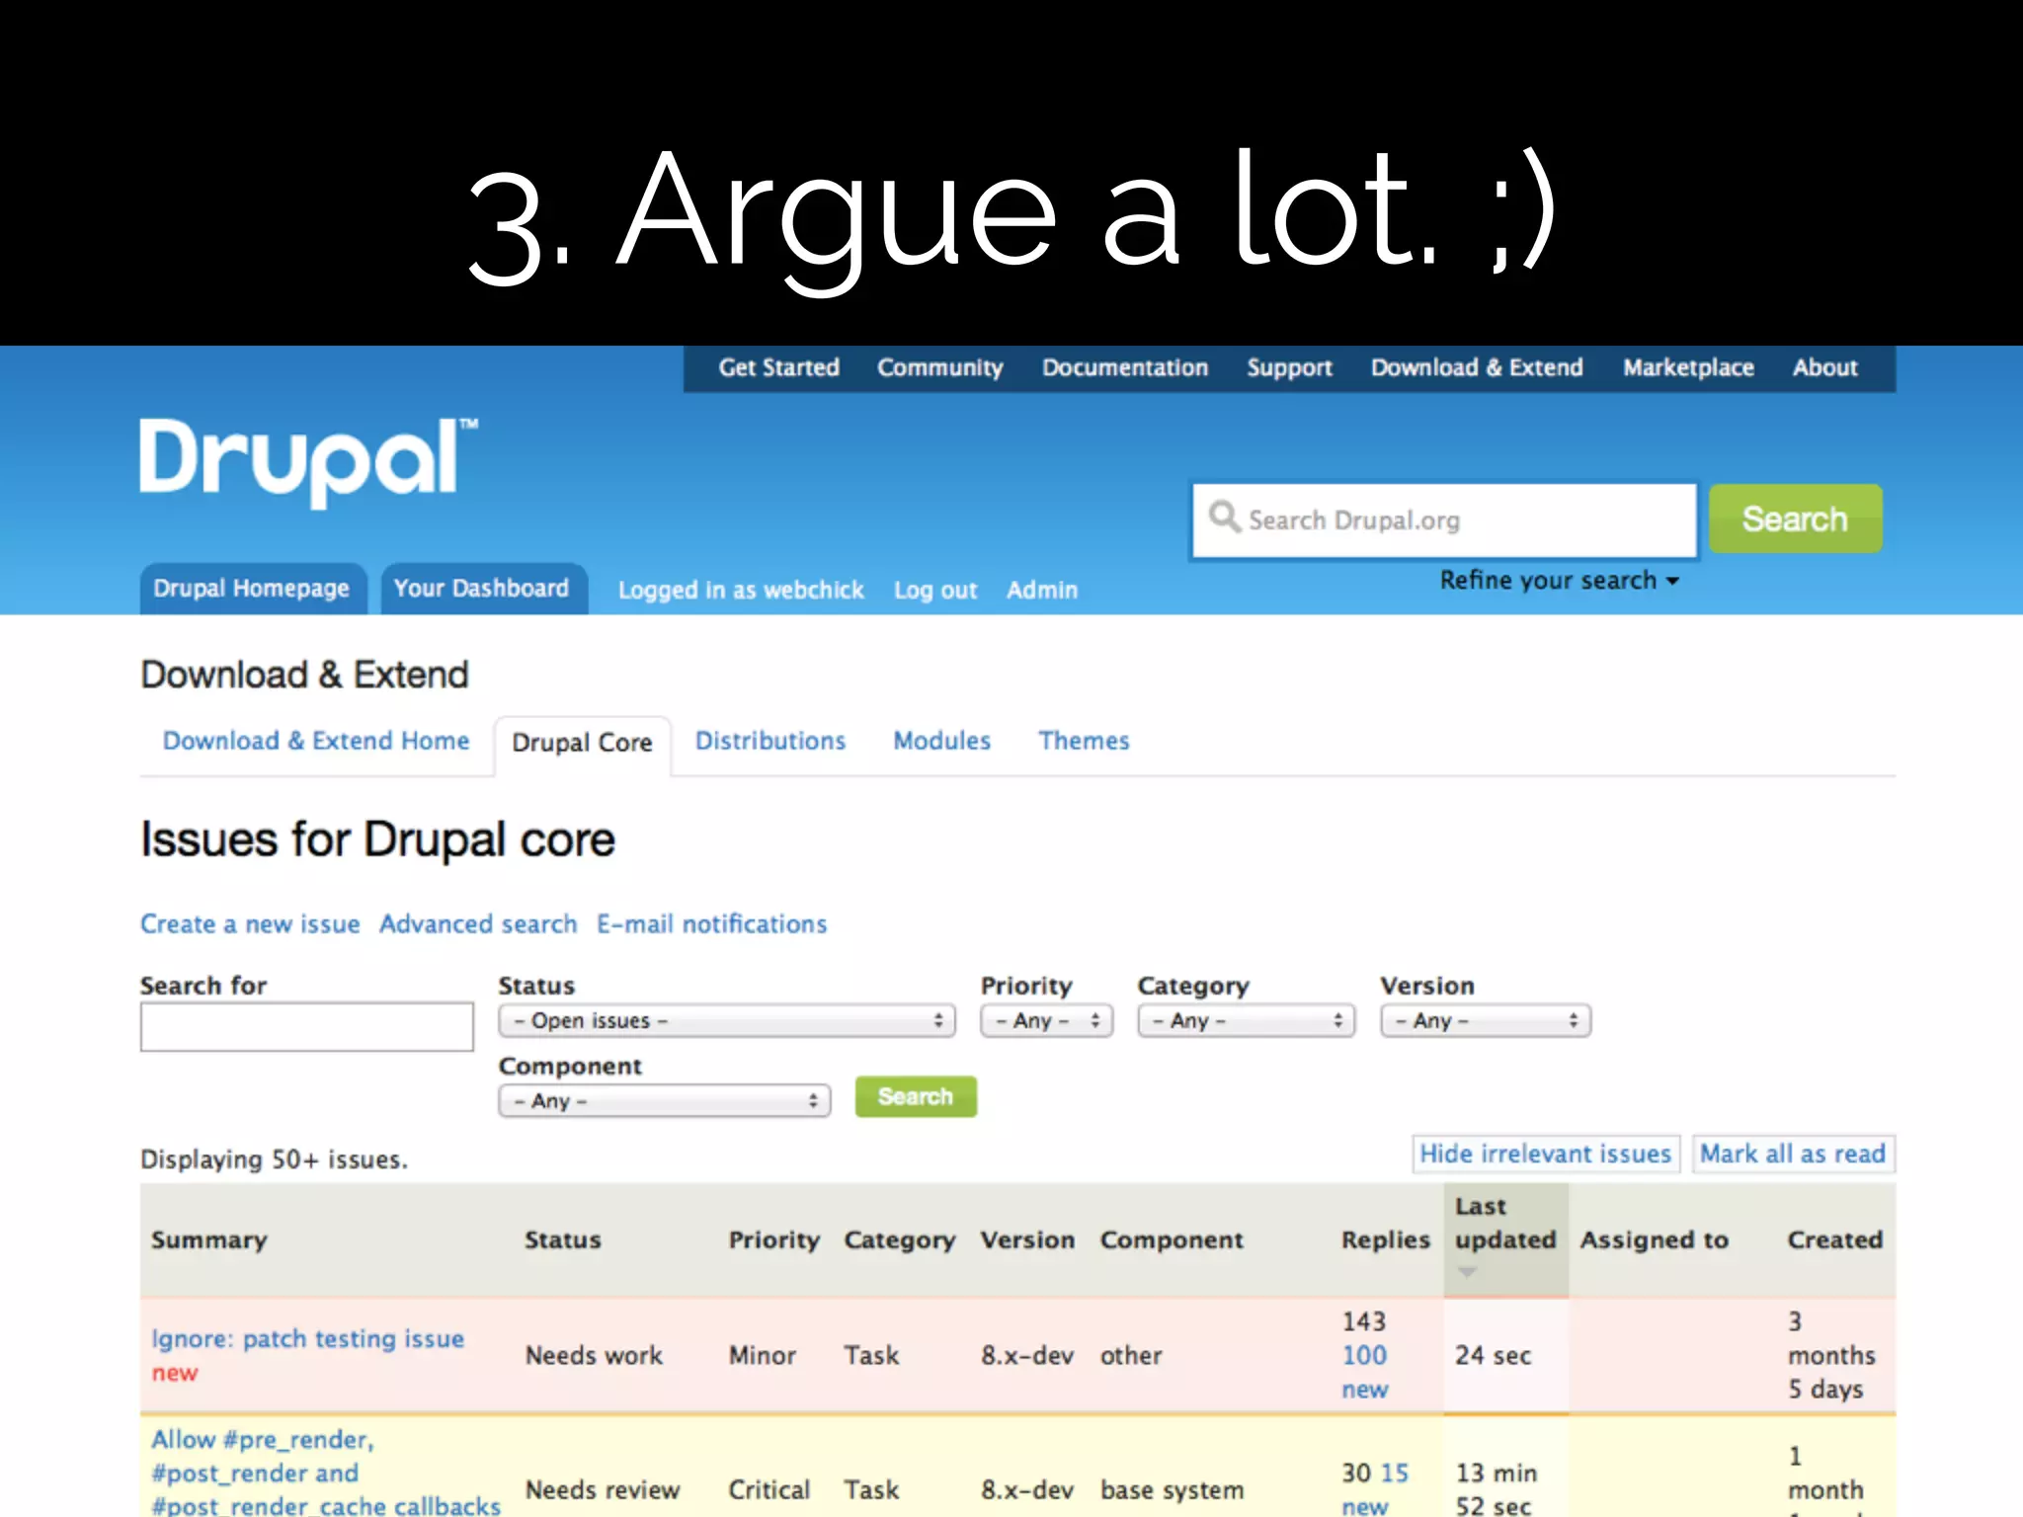Screen dimensions: 2023x1517
Task: Go to Drupal Homepage tab
Action: pos(252,589)
